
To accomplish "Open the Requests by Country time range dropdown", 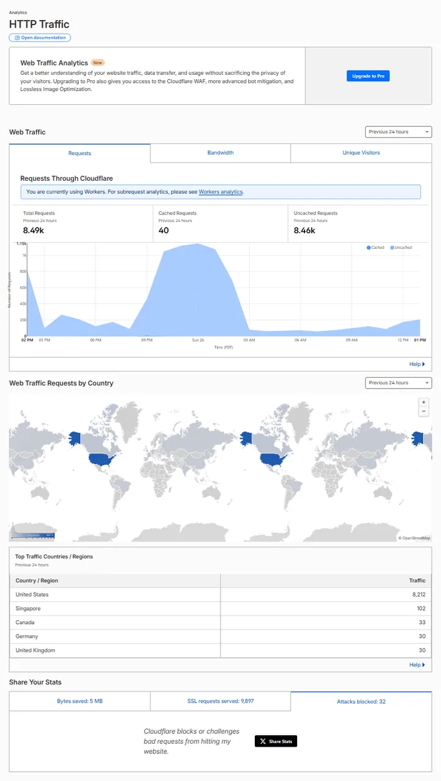I will pos(399,383).
